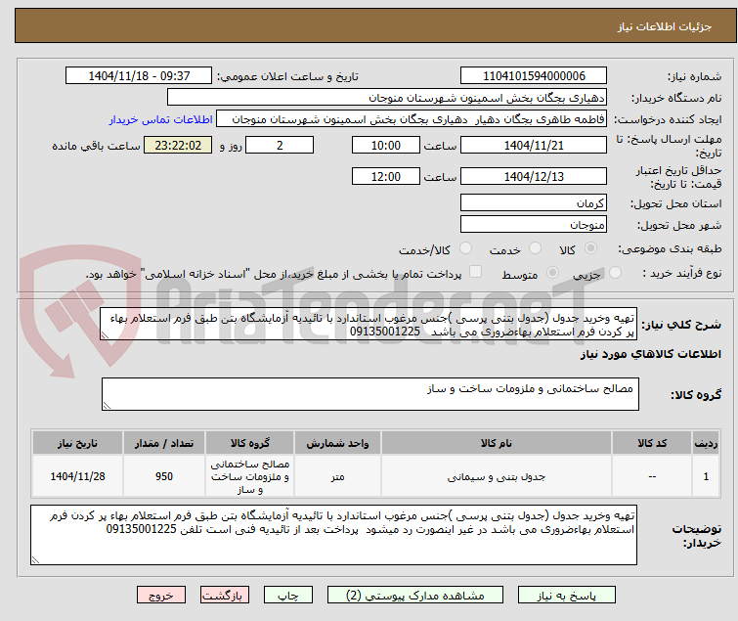The image size is (738, 621).
Task: Tick the اسناد خزانه اسلامی payment checkbox
Action: (x=476, y=272)
